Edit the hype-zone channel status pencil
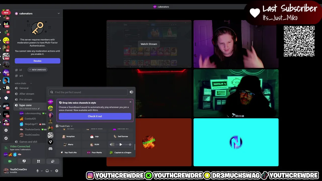Viewport: 322px width, 181px height. click(x=39, y=109)
